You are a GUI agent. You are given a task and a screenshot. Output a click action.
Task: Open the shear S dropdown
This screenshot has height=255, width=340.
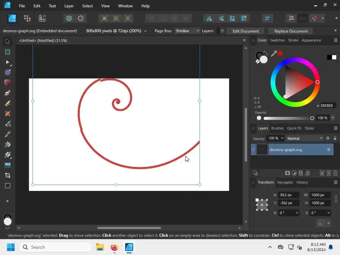tap(328, 213)
